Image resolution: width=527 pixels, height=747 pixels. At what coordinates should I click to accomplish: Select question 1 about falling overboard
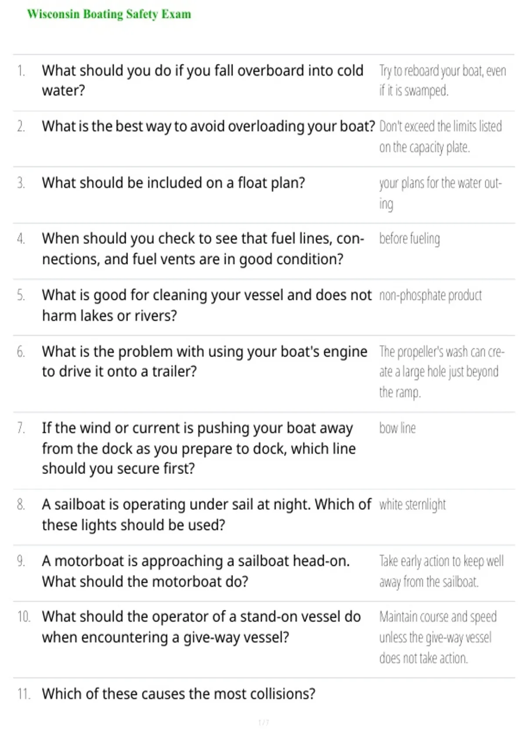203,80
